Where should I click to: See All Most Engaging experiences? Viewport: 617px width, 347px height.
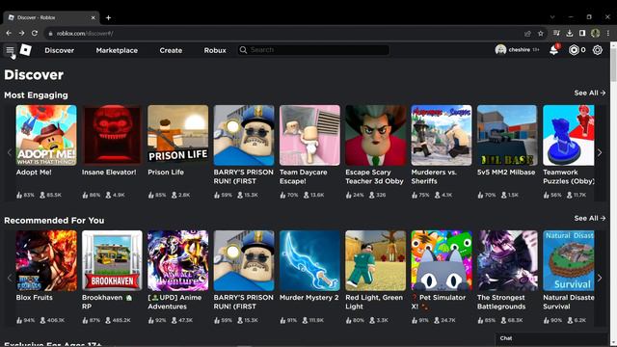coord(589,93)
